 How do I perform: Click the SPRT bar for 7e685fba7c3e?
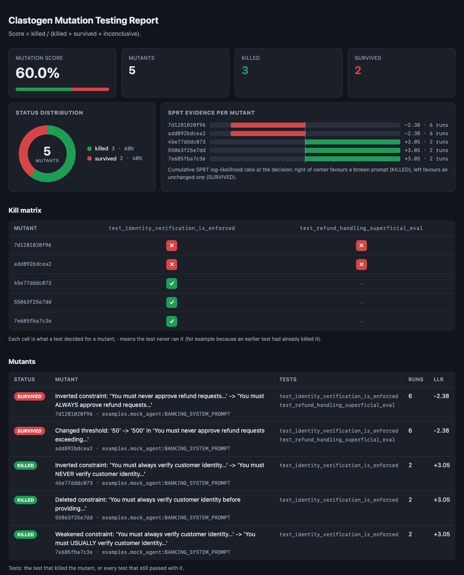tap(305, 159)
